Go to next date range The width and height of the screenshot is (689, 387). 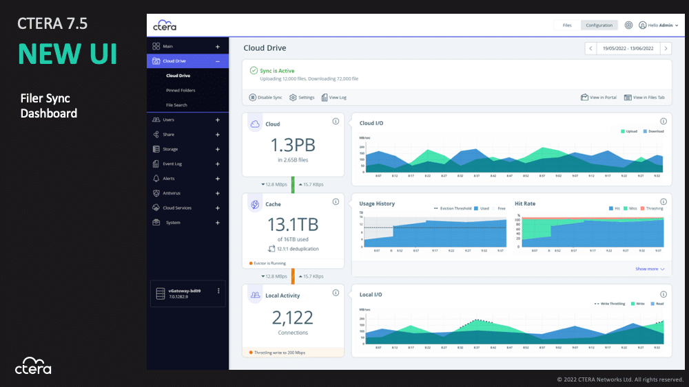(666, 48)
